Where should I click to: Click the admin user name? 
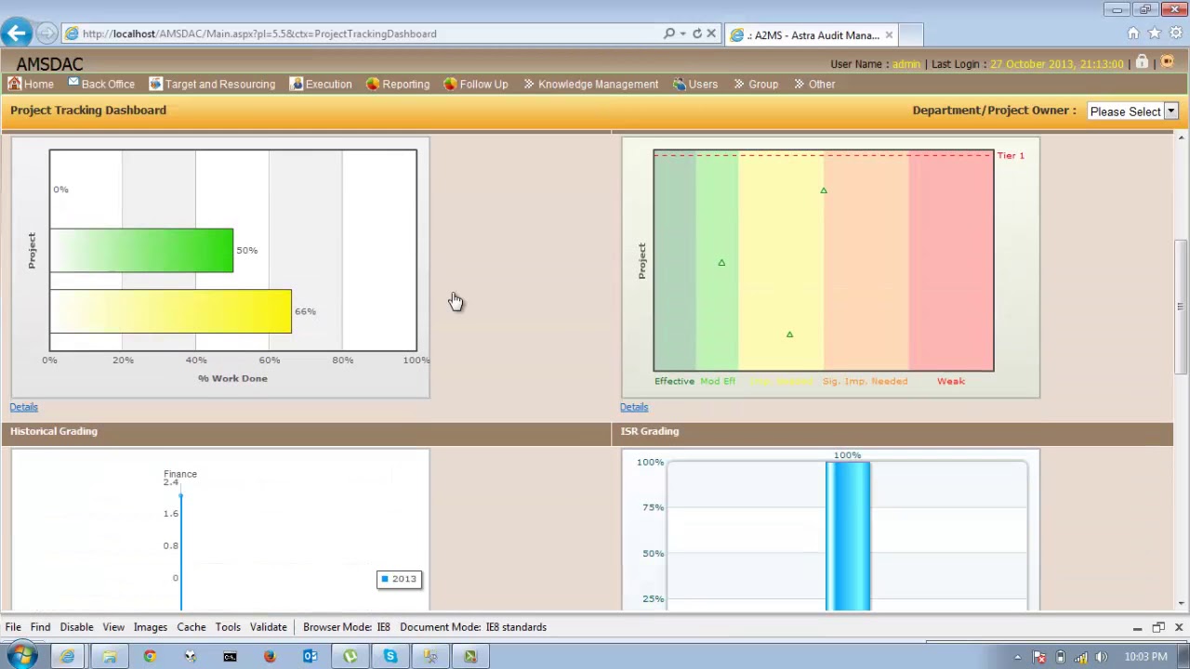[x=906, y=64]
